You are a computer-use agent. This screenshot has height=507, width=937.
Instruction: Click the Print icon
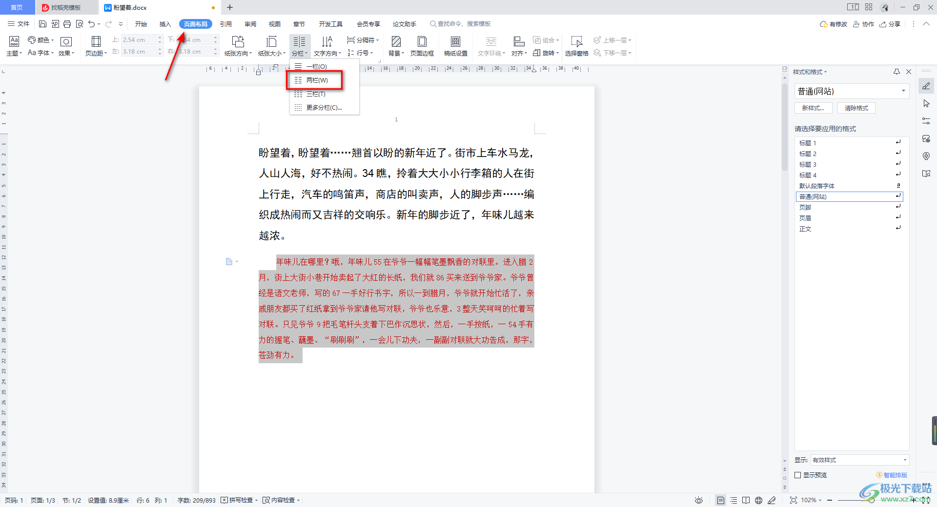click(x=67, y=24)
